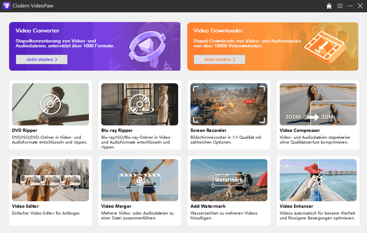Close the VideoPaw window
367x233 pixels.
[x=360, y=6]
